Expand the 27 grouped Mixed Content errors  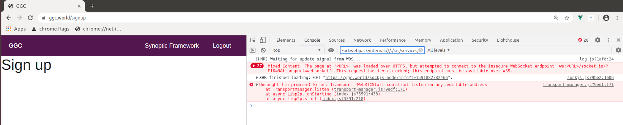click(x=257, y=66)
